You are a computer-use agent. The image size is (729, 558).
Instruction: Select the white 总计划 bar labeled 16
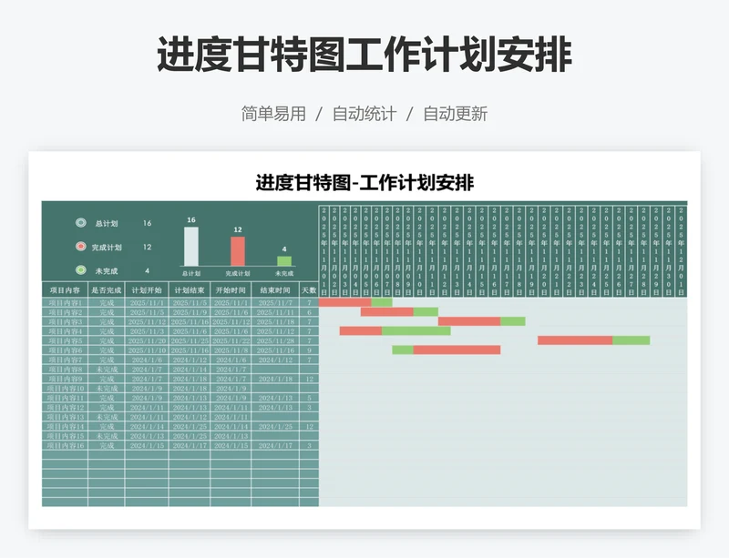pos(191,247)
